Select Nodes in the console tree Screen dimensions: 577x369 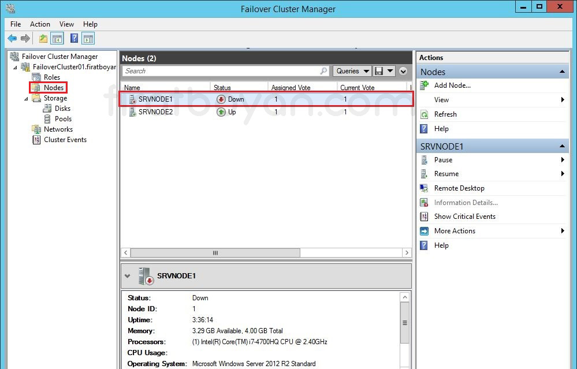54,88
